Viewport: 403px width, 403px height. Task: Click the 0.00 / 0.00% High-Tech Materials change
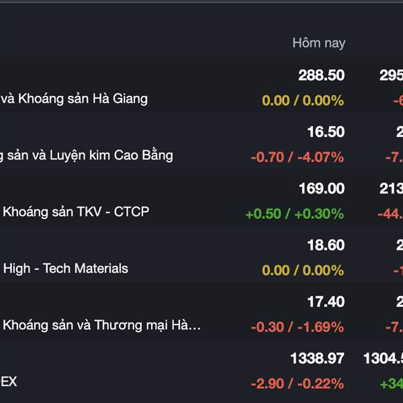[x=303, y=271]
